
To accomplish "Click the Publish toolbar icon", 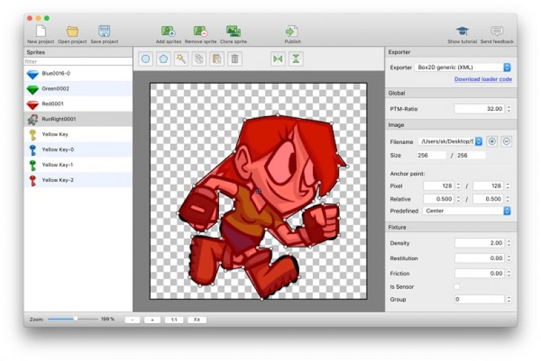I will tap(292, 32).
